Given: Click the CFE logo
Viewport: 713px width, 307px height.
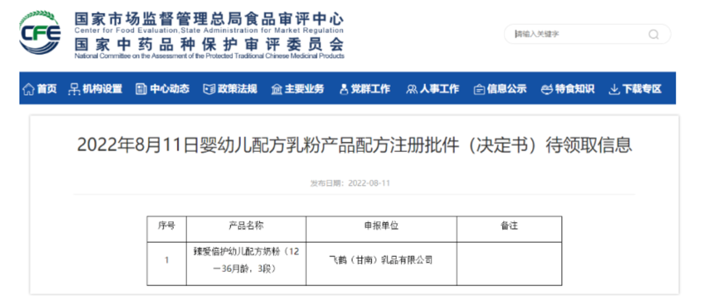Looking at the screenshot, I should pos(40,32).
